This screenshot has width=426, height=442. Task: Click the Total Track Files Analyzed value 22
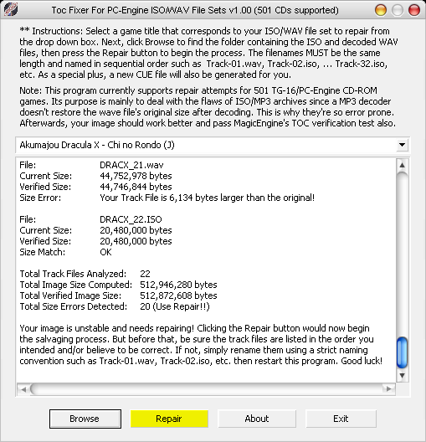coord(145,274)
